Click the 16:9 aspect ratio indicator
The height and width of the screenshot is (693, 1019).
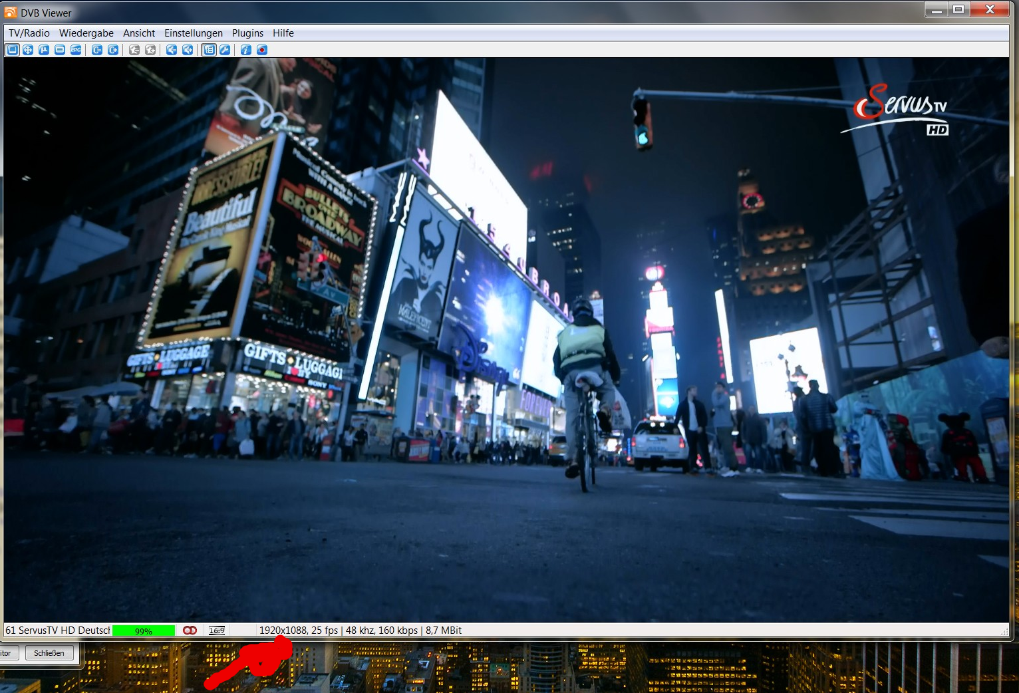click(217, 630)
